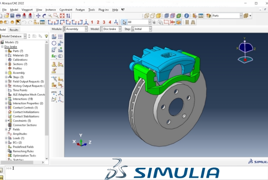Apply saved view number 1
268x180 pixels.
[x=92, y=22]
